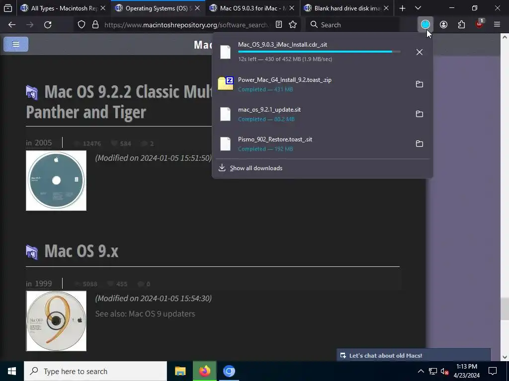Viewport: 509px width, 381px height.
Task: Click the Mac OS 9.2.2 disc thumbnail
Action: pyautogui.click(x=56, y=181)
